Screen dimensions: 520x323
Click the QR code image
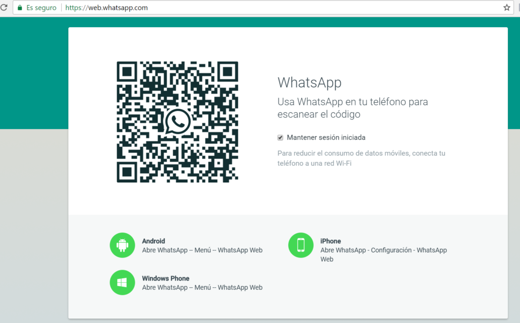coord(177,122)
